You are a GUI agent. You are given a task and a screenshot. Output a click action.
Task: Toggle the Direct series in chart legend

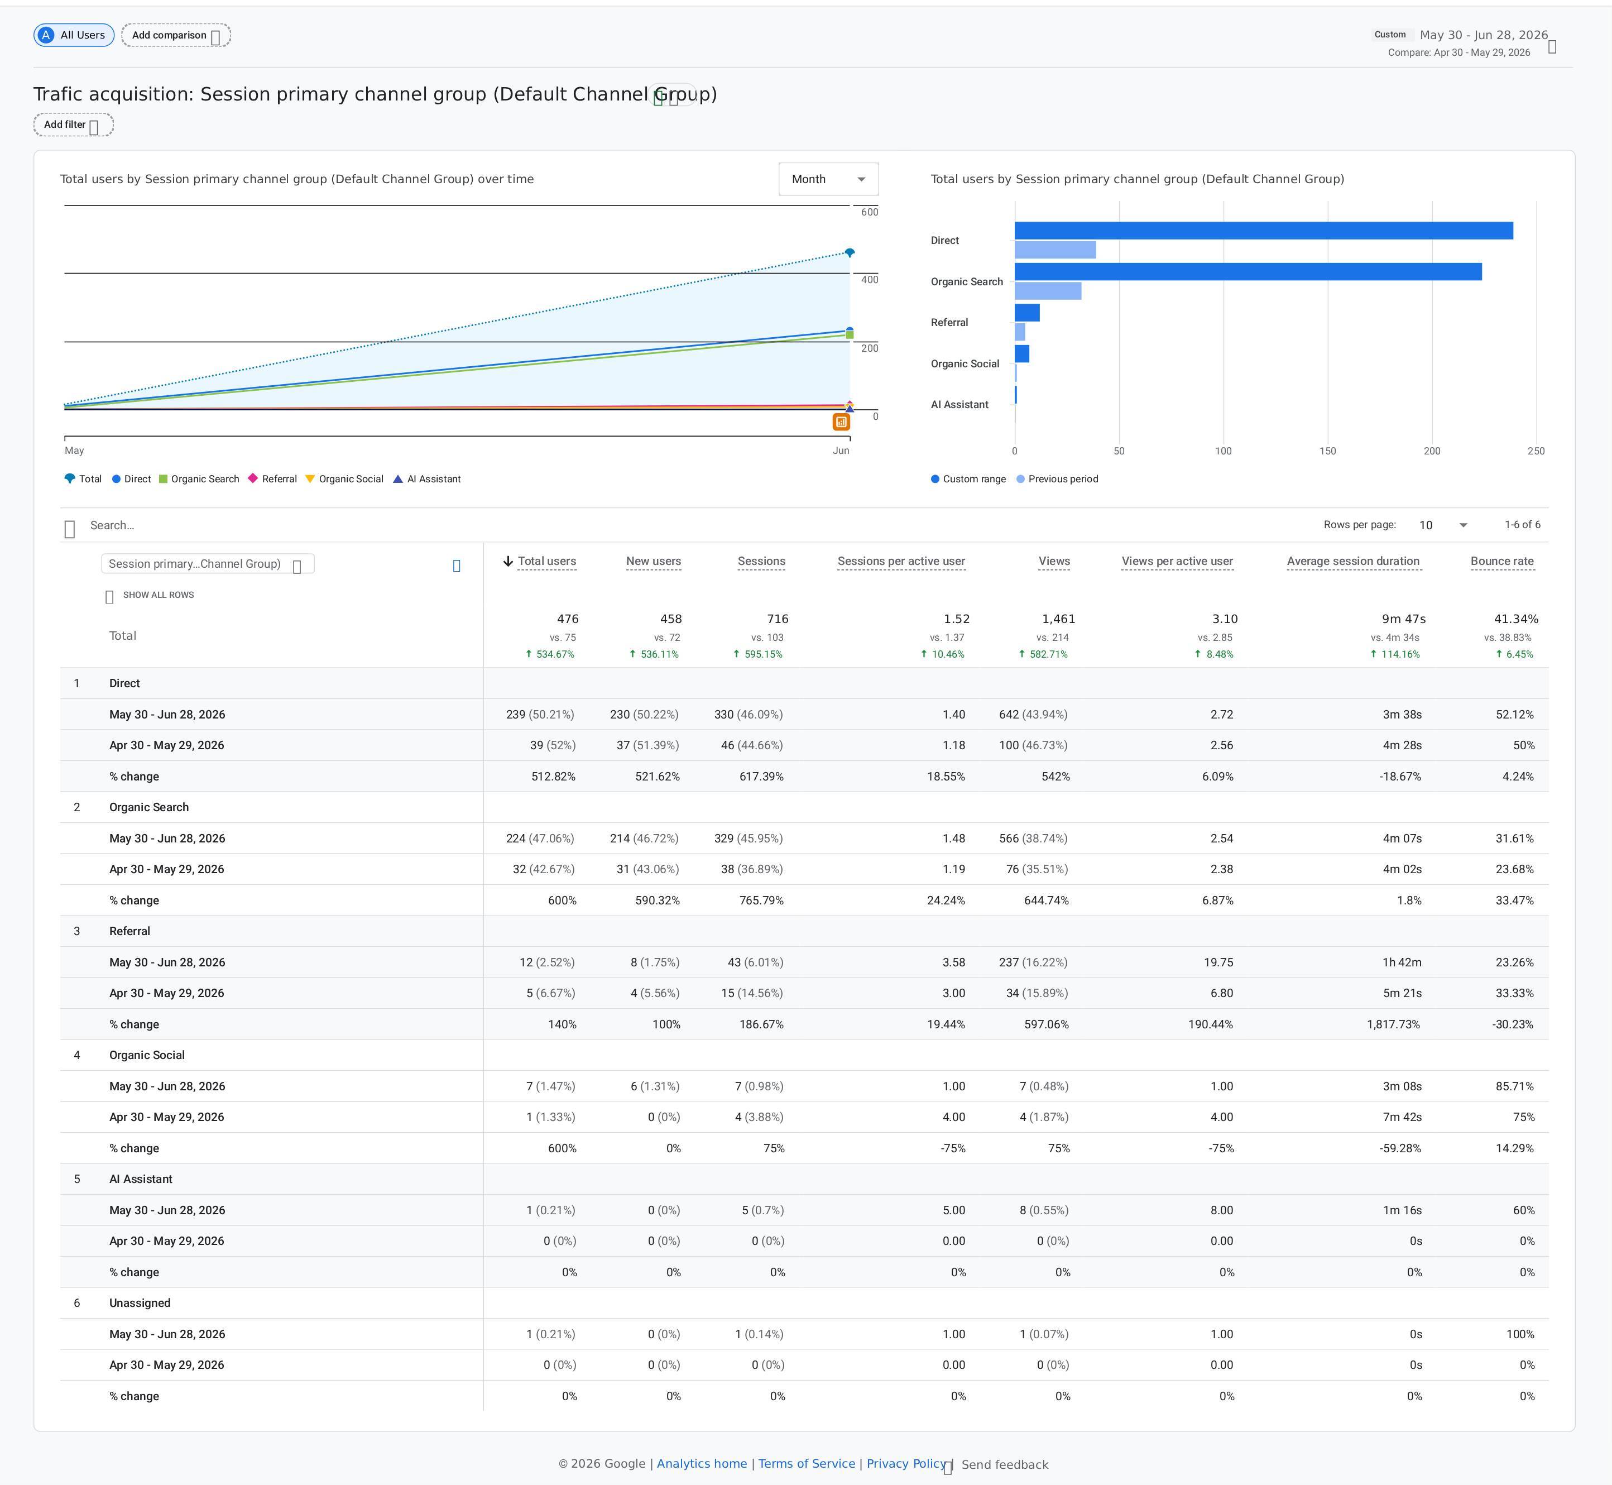point(131,479)
